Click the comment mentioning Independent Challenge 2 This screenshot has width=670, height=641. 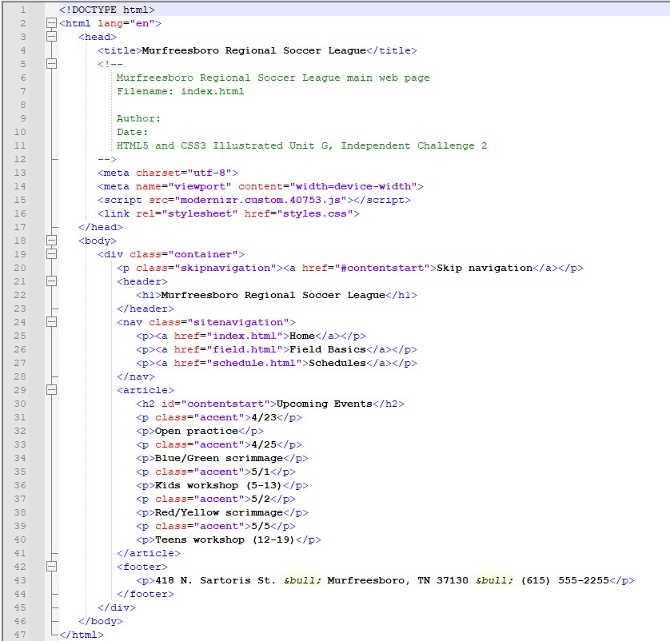tap(301, 145)
